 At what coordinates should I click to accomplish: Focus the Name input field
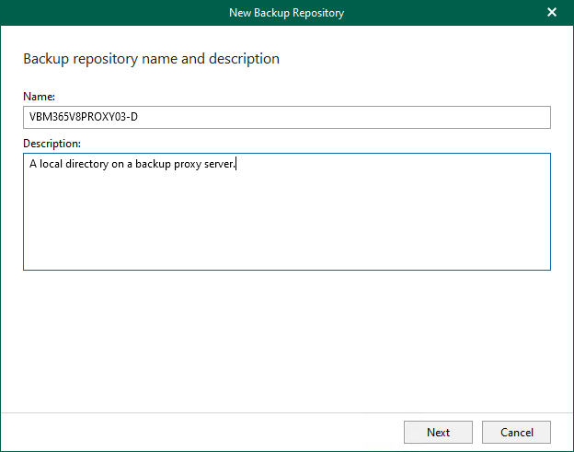[x=286, y=117]
